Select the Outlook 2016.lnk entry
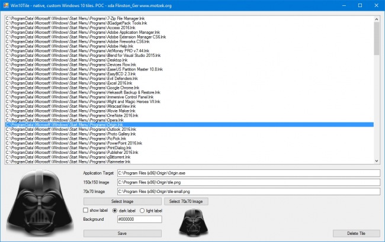385x242 pixels. point(190,129)
